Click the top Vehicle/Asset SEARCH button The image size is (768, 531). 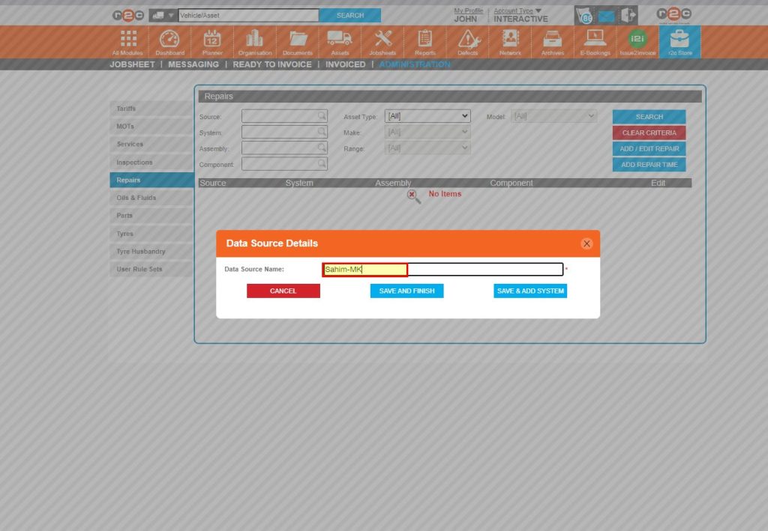pos(349,16)
